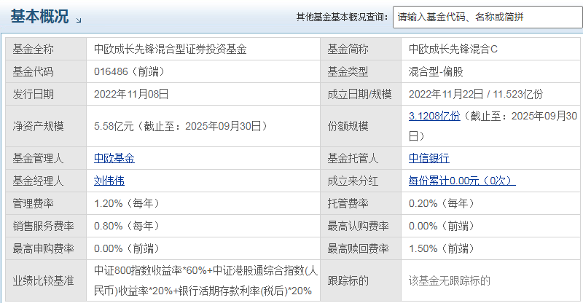This screenshot has height=303, width=583.
Task: Select the 跟踪标的 label
Action: pyautogui.click(x=348, y=280)
